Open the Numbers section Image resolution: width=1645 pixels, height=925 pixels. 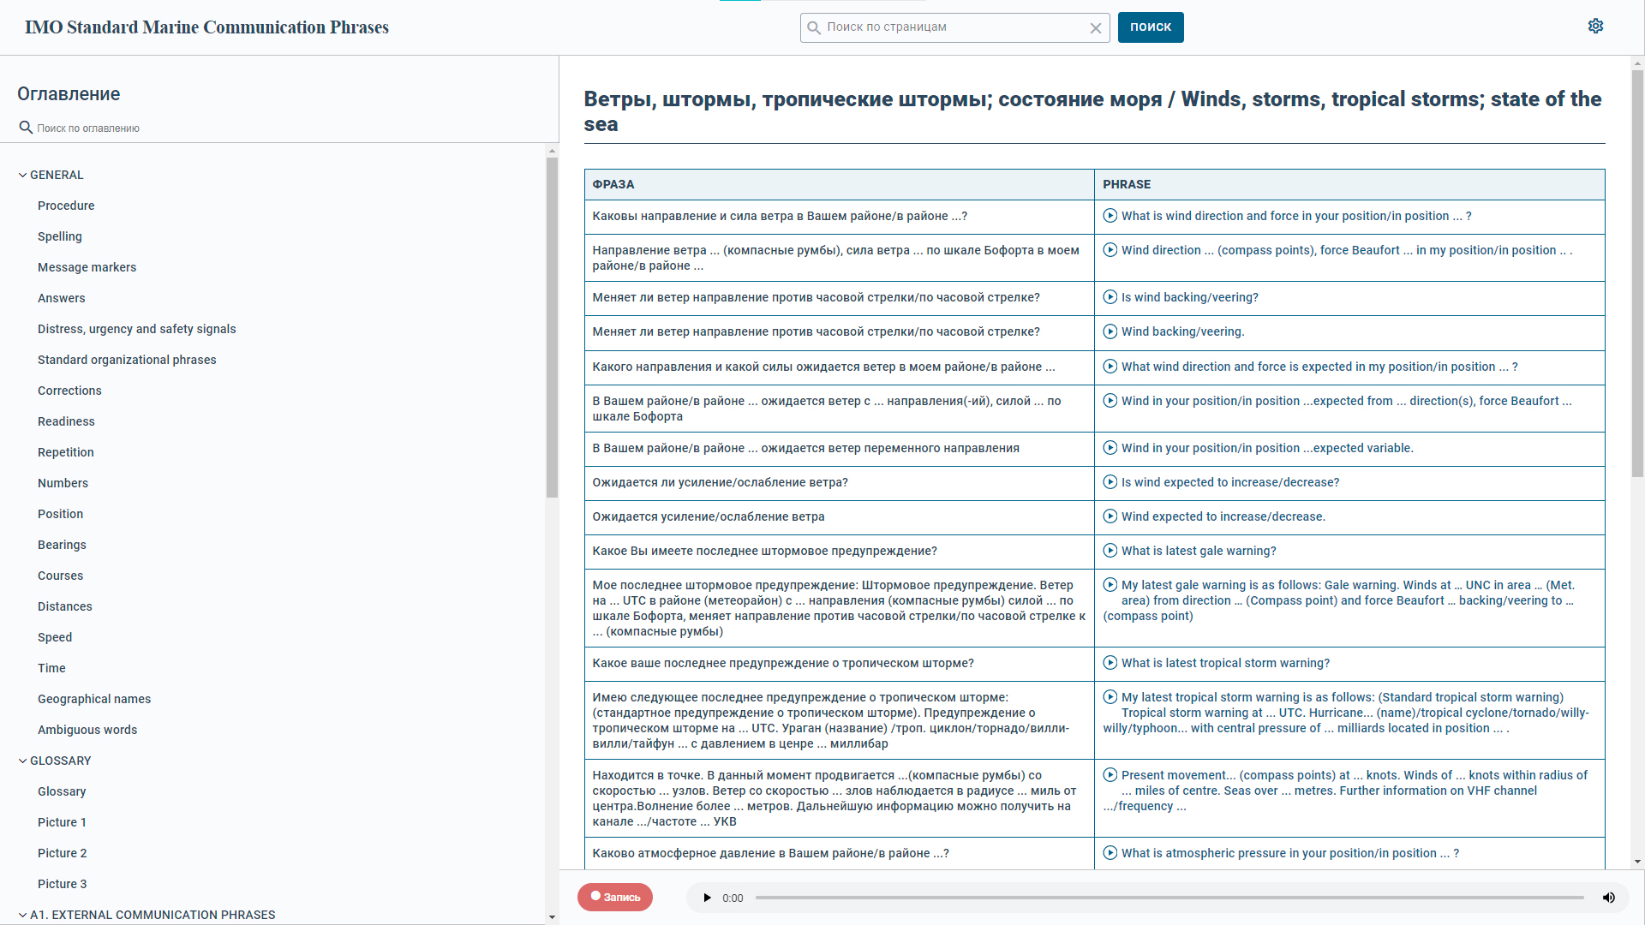[63, 483]
